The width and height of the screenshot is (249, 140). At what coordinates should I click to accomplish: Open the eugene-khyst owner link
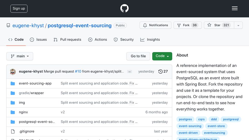tap(28, 25)
